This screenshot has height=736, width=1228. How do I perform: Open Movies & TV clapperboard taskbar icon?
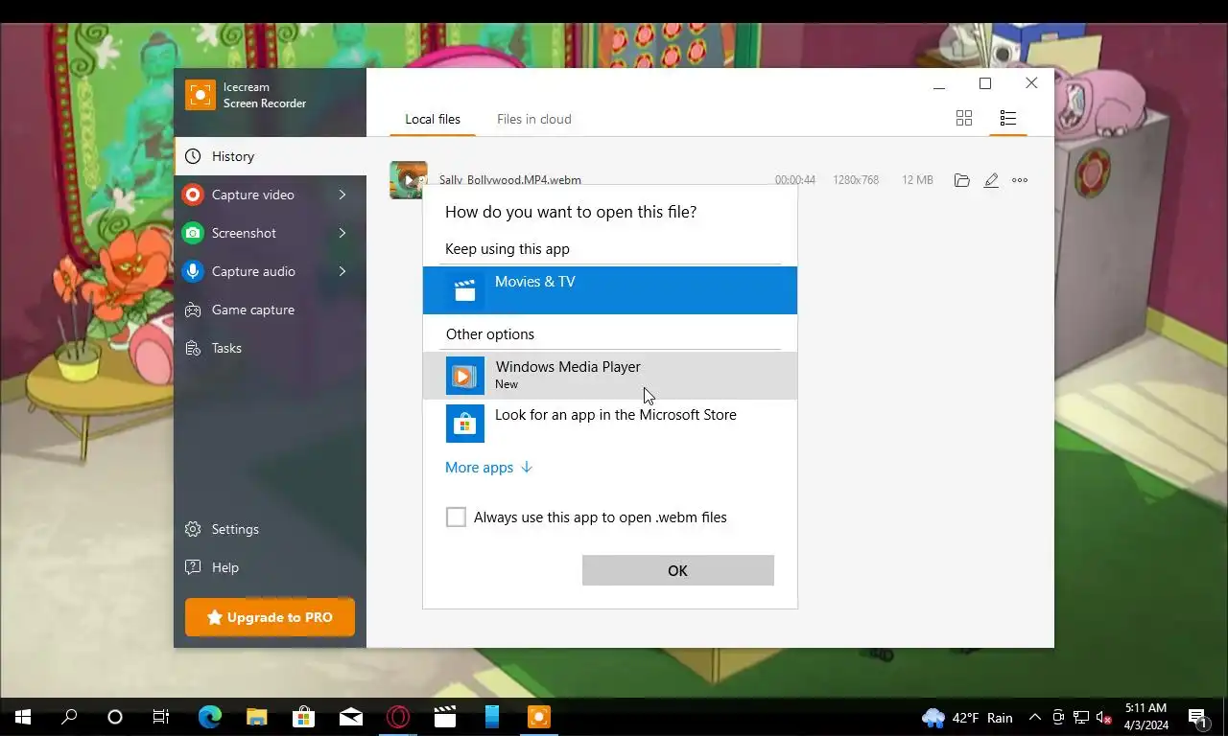click(444, 717)
